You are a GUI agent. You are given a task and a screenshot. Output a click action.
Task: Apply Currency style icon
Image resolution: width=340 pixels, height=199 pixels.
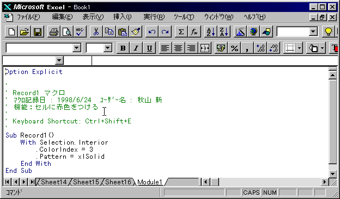pos(221,48)
